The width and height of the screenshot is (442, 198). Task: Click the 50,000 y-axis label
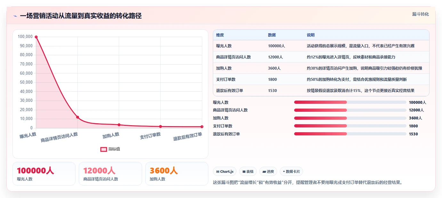26,82
